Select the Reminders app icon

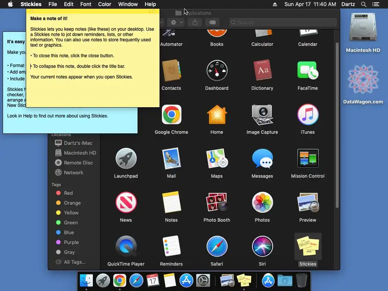coord(171,246)
